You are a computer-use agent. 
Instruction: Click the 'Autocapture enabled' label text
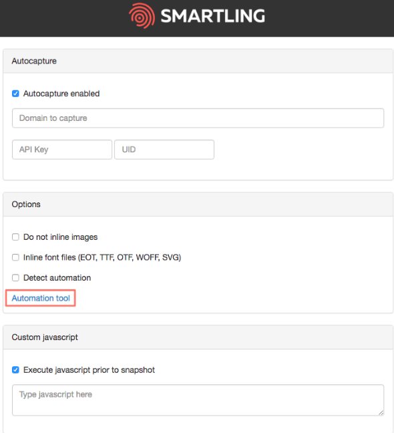[x=61, y=94]
